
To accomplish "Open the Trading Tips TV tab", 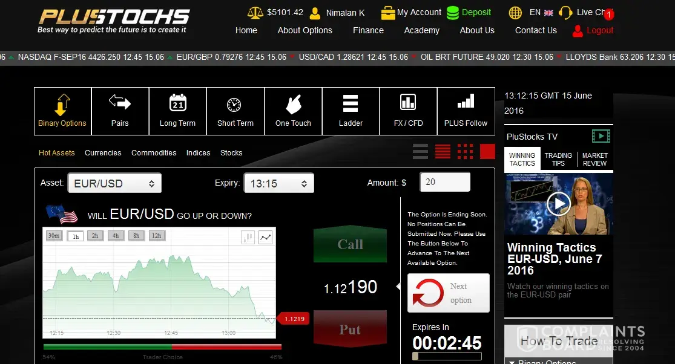I will point(558,160).
